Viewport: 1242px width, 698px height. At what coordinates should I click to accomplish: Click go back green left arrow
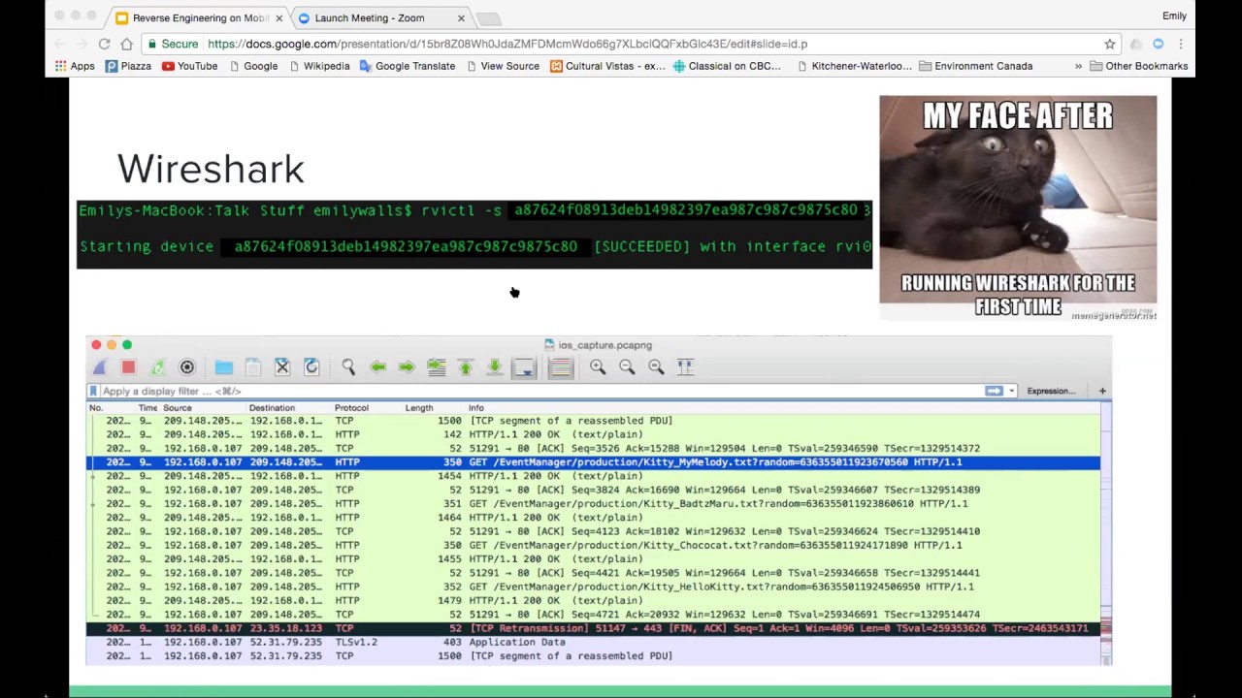click(x=377, y=367)
